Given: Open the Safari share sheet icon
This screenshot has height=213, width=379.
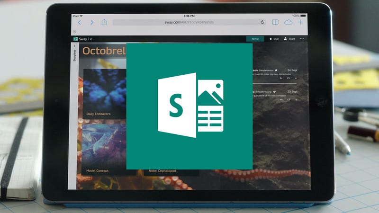Looking at the screenshot, I should [x=104, y=22].
